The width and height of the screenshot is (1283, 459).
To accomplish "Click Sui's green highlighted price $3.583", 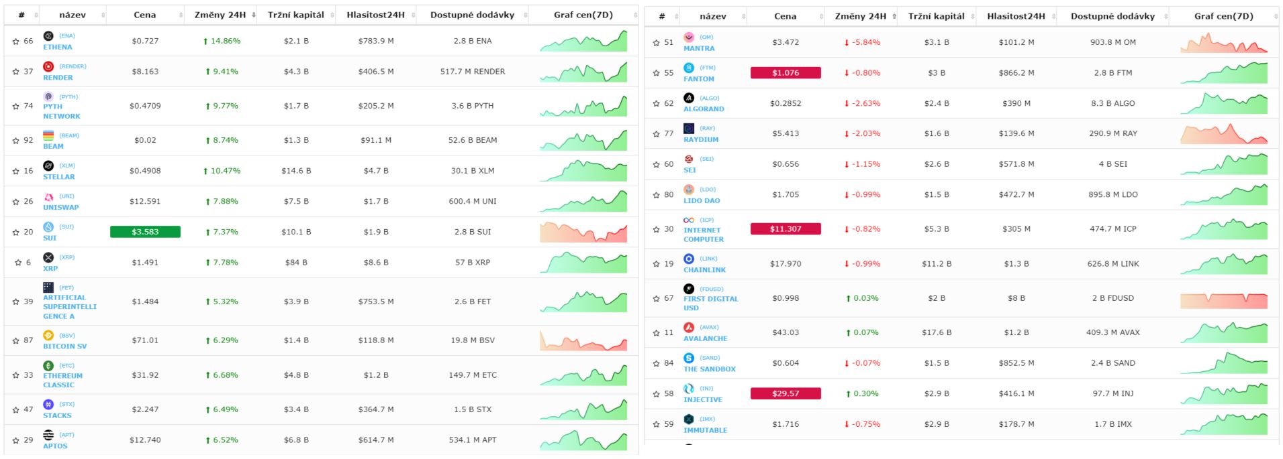I will coord(145,232).
